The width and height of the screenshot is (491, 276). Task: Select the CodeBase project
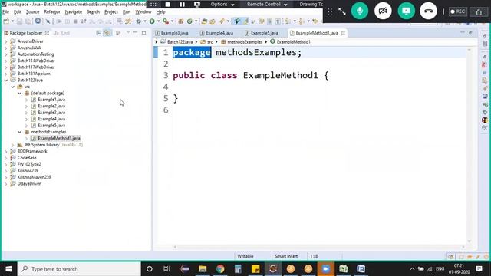point(27,158)
